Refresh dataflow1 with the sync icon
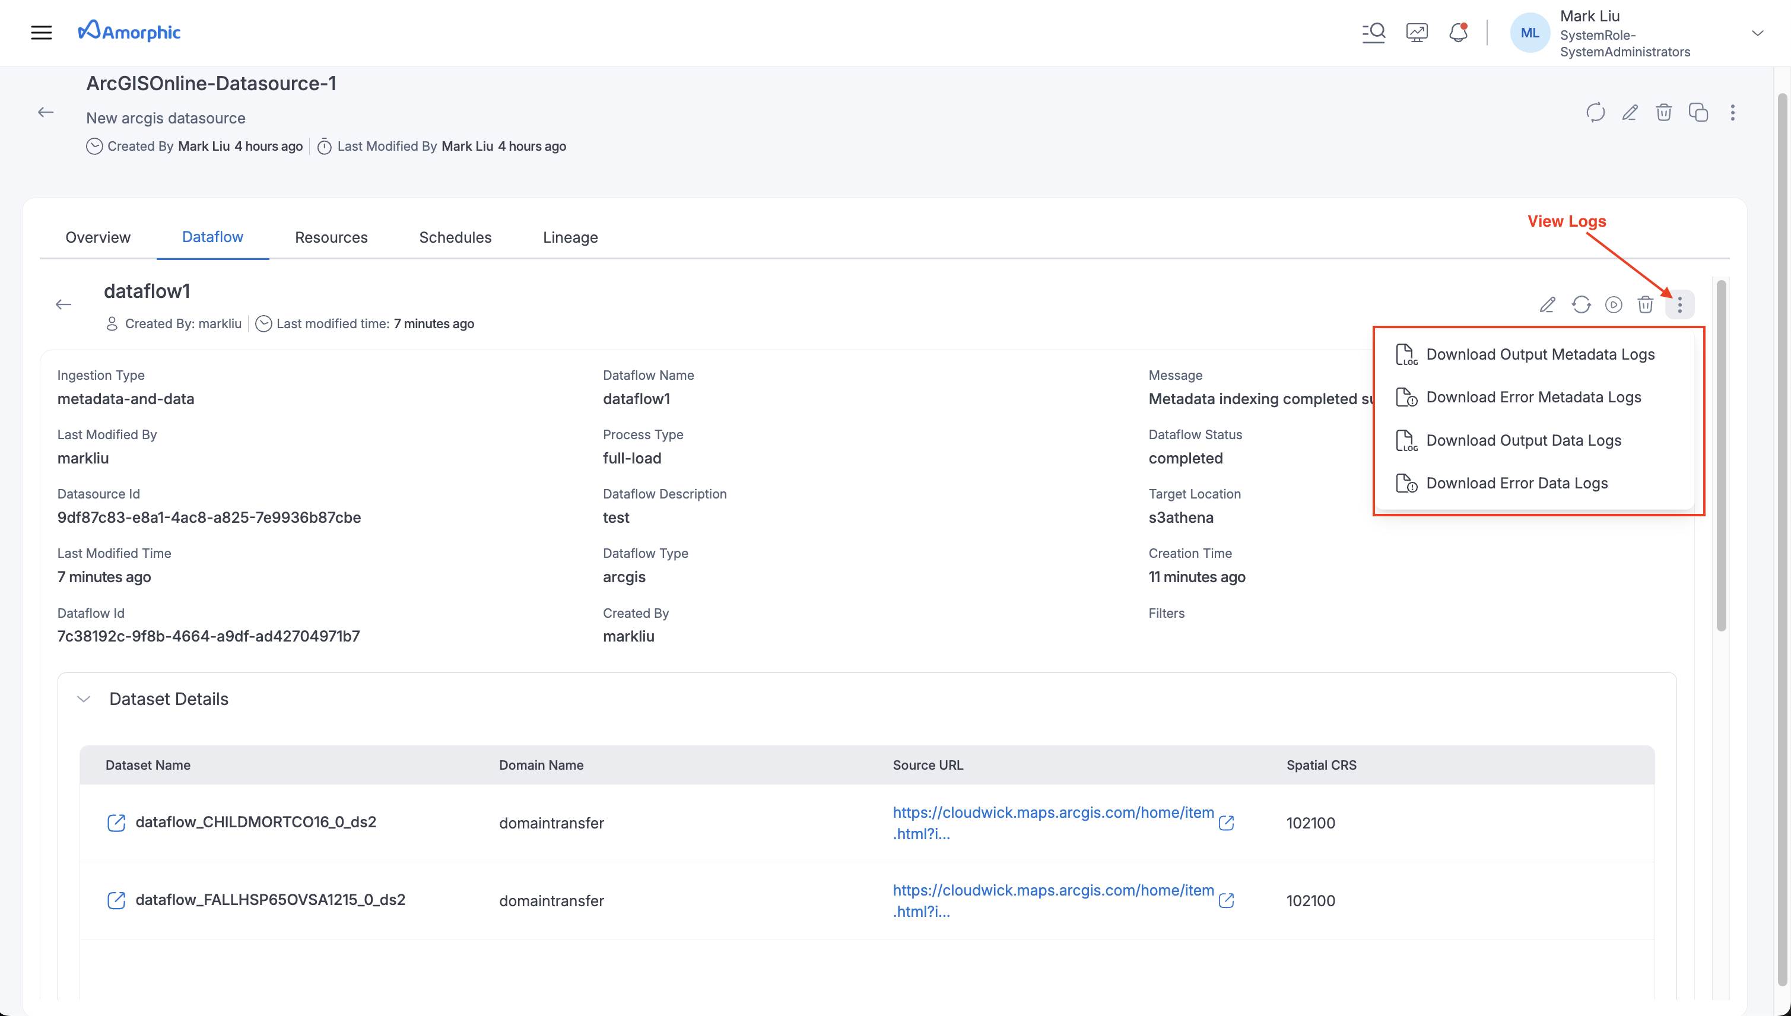The image size is (1791, 1016). (1581, 305)
